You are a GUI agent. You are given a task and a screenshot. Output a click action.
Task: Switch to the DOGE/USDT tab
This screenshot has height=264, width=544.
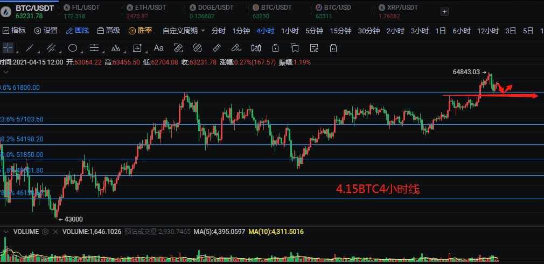pyautogui.click(x=212, y=8)
